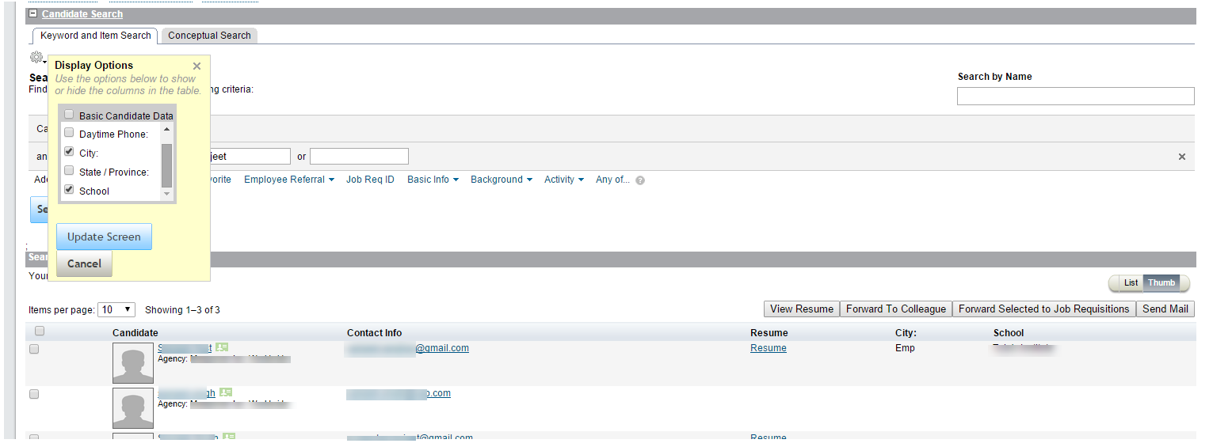The height and width of the screenshot is (447, 1213).
Task: Click the 'Emp' city cell
Action: click(x=905, y=348)
